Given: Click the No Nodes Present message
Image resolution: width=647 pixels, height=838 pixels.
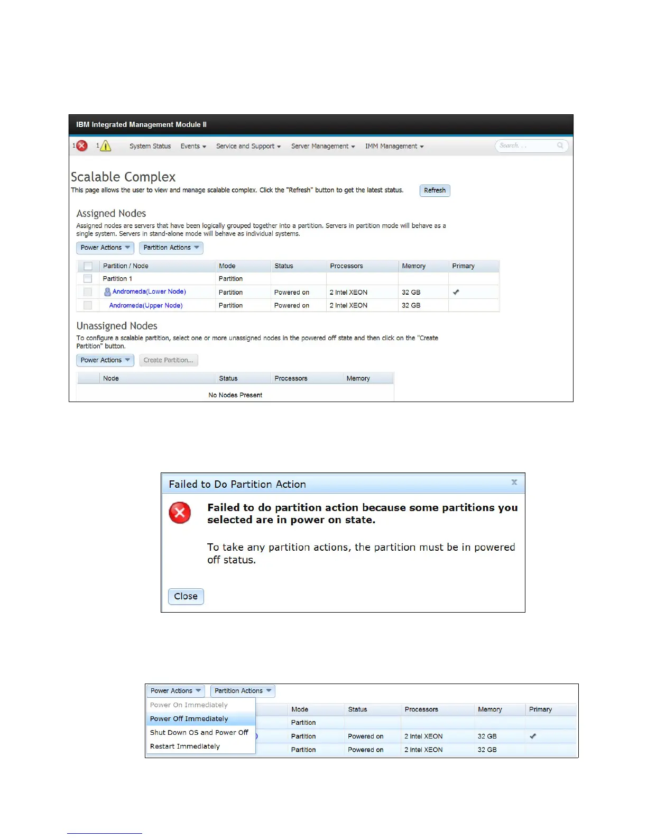Looking at the screenshot, I should [235, 395].
